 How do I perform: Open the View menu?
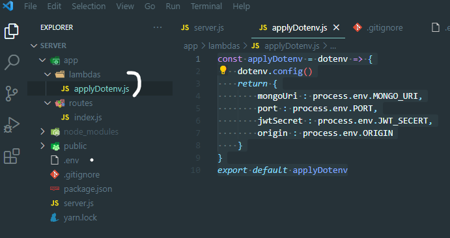125,7
